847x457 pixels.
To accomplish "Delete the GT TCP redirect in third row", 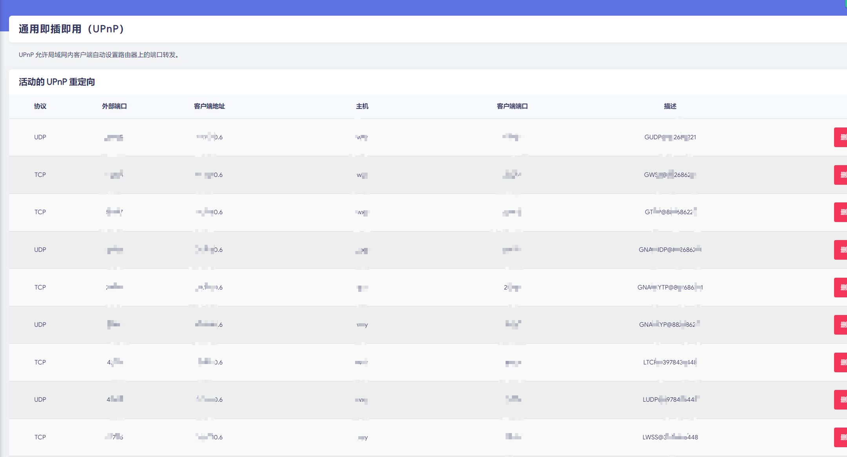I will point(841,212).
